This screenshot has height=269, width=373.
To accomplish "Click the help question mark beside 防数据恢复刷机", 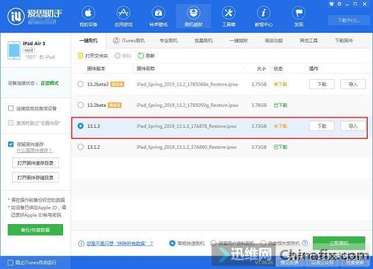I will pyautogui.click(x=305, y=243).
